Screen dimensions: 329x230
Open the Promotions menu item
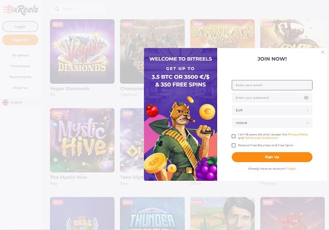[20, 66]
